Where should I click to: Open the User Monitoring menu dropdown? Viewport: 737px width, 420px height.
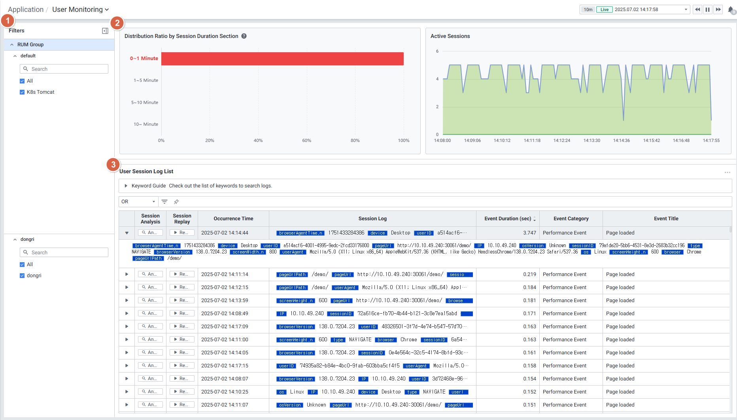80,9
